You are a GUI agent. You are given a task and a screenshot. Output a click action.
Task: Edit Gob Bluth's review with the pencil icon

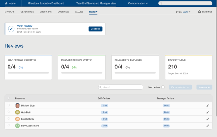[208, 112]
